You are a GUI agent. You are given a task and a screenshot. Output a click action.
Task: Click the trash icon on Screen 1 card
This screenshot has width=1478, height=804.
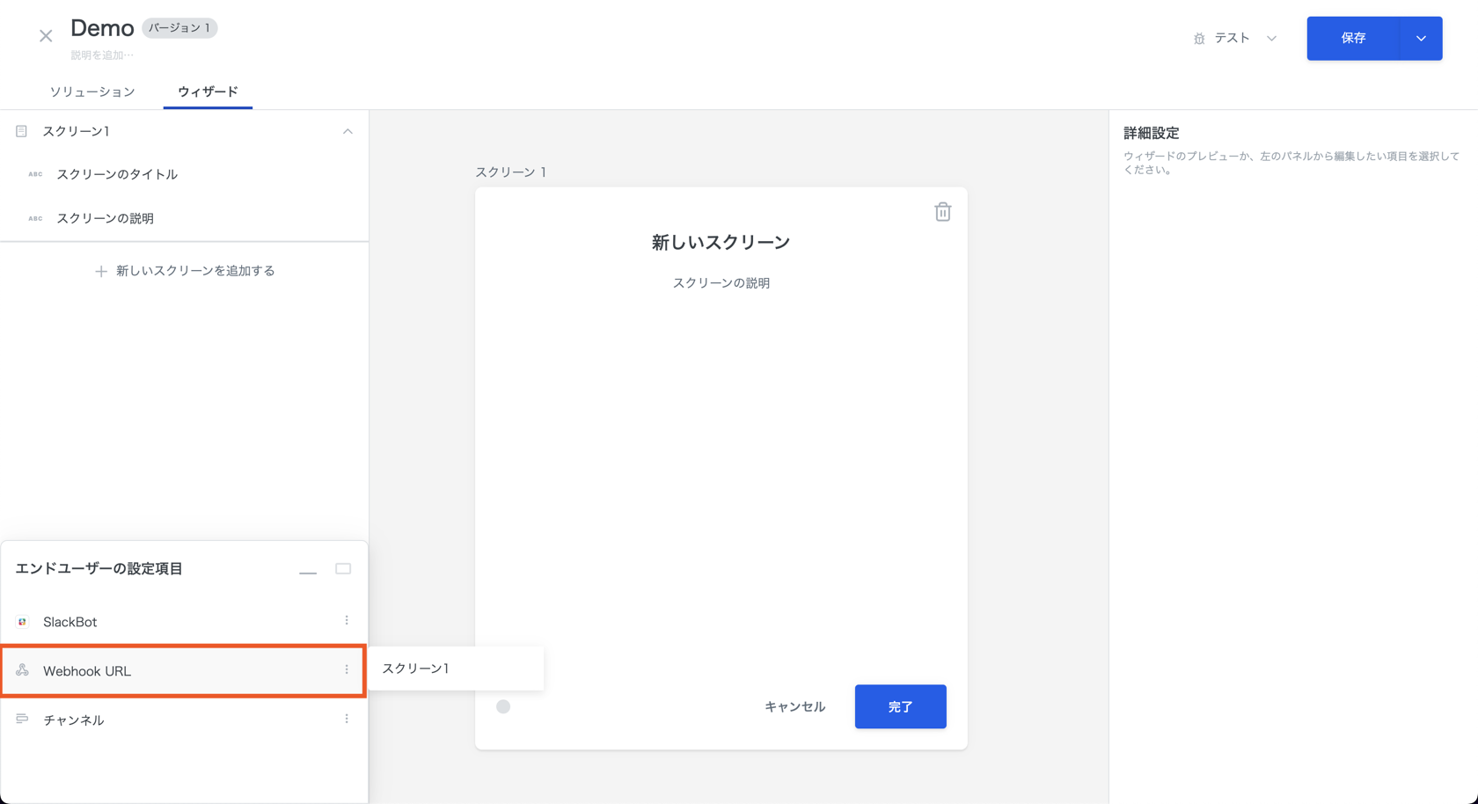click(x=942, y=212)
